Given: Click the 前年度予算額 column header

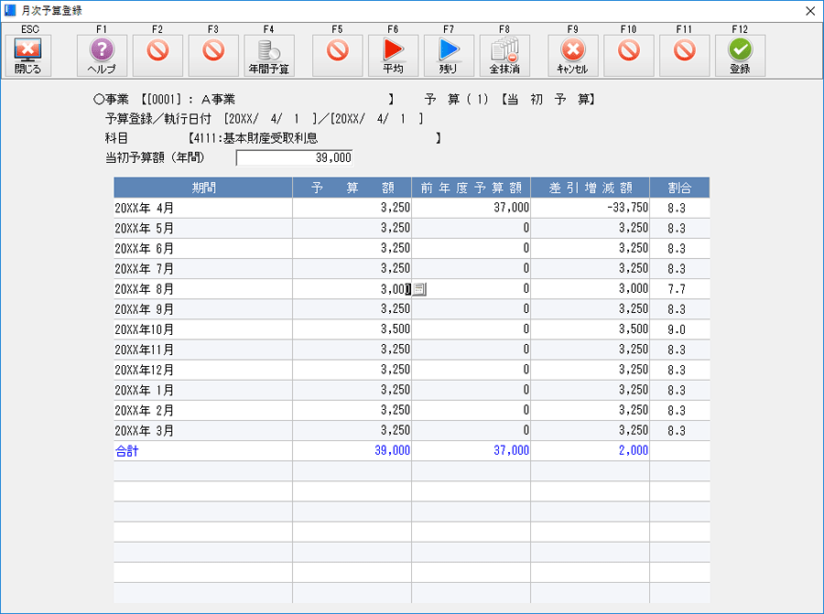Looking at the screenshot, I should pyautogui.click(x=472, y=188).
